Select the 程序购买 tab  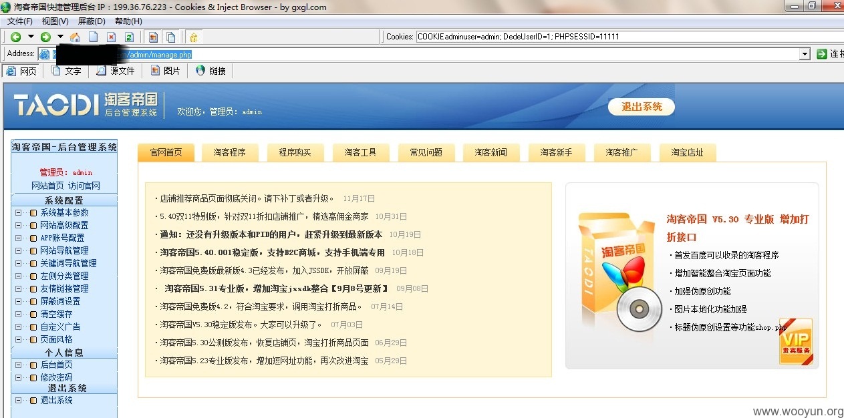[x=295, y=152]
